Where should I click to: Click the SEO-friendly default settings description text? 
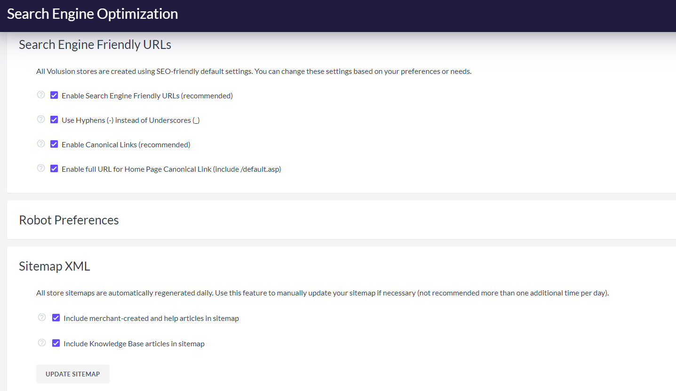coord(254,72)
